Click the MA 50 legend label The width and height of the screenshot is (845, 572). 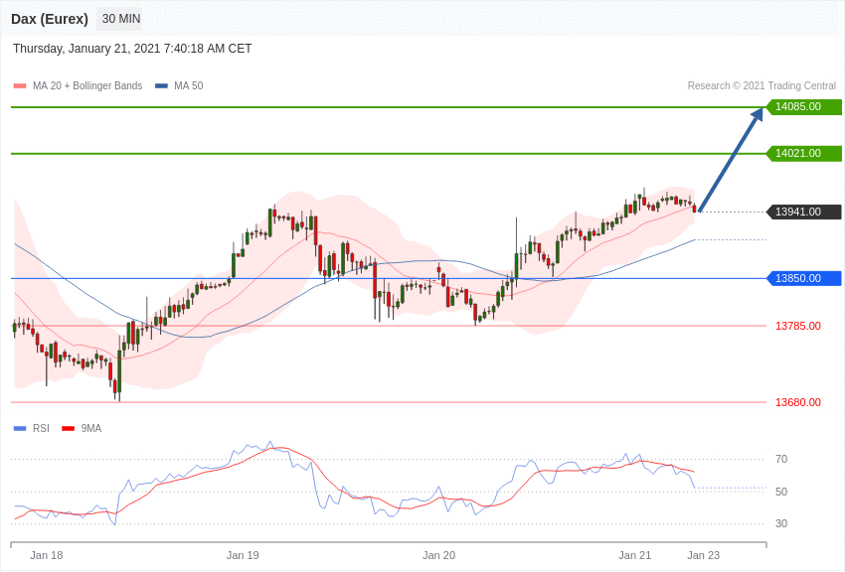189,86
